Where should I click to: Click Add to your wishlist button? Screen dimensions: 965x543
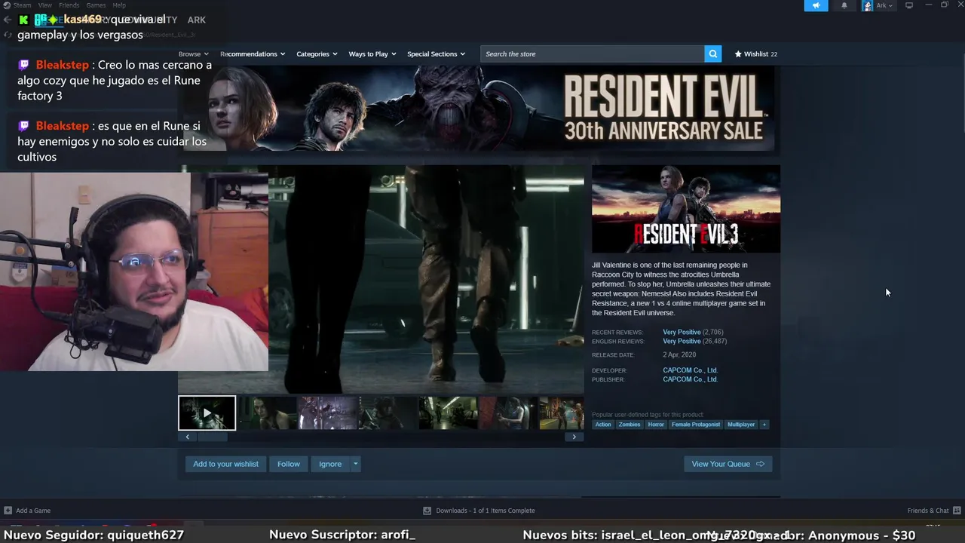[x=225, y=464]
